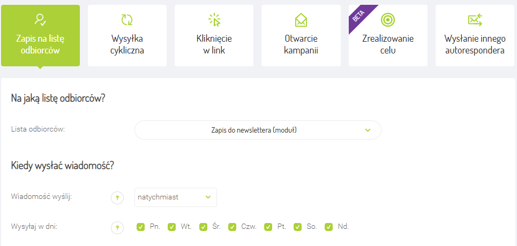This screenshot has width=517, height=246.
Task: Click help icon next to Wysyłaj w dni
Action: point(117,227)
